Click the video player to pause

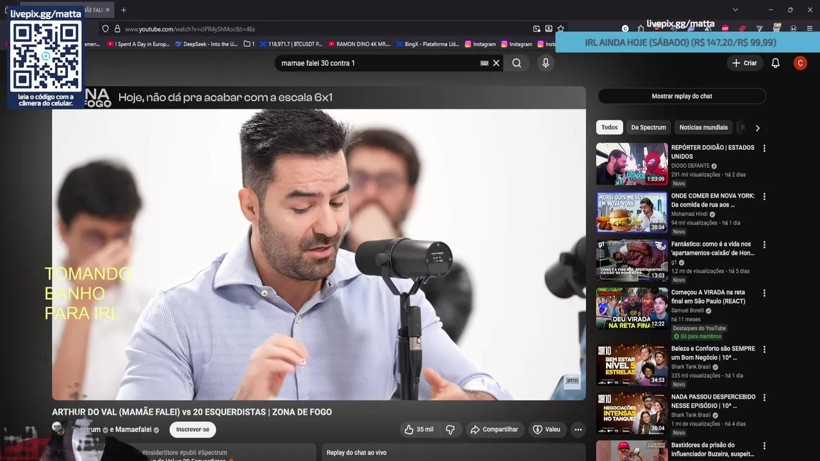pyautogui.click(x=319, y=254)
